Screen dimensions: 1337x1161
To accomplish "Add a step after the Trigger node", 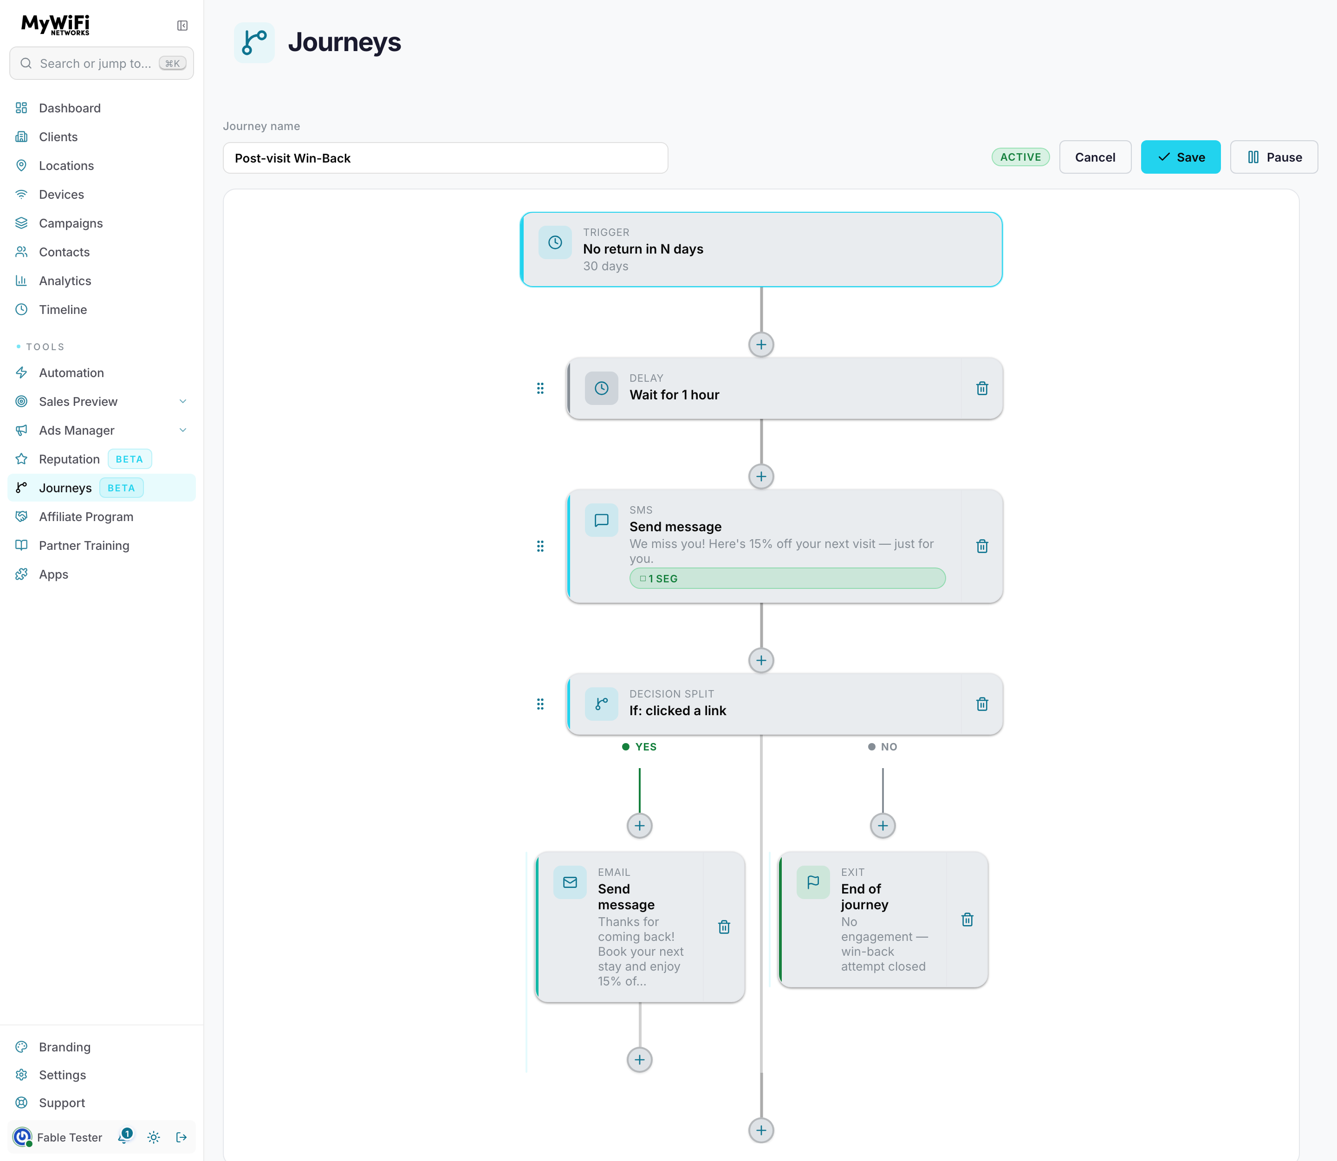I will (x=761, y=344).
